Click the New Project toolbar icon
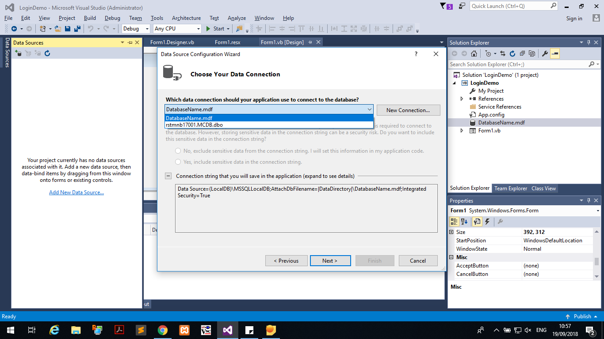The height and width of the screenshot is (339, 604). [43, 29]
